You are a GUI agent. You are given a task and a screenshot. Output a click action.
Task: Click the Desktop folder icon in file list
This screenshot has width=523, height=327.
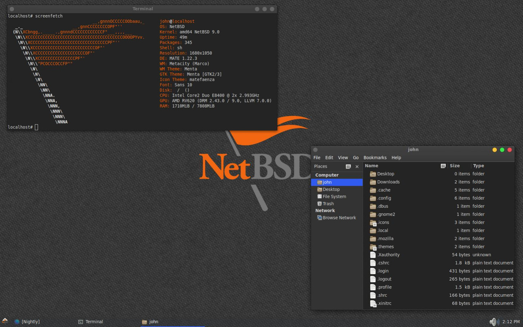tap(373, 174)
